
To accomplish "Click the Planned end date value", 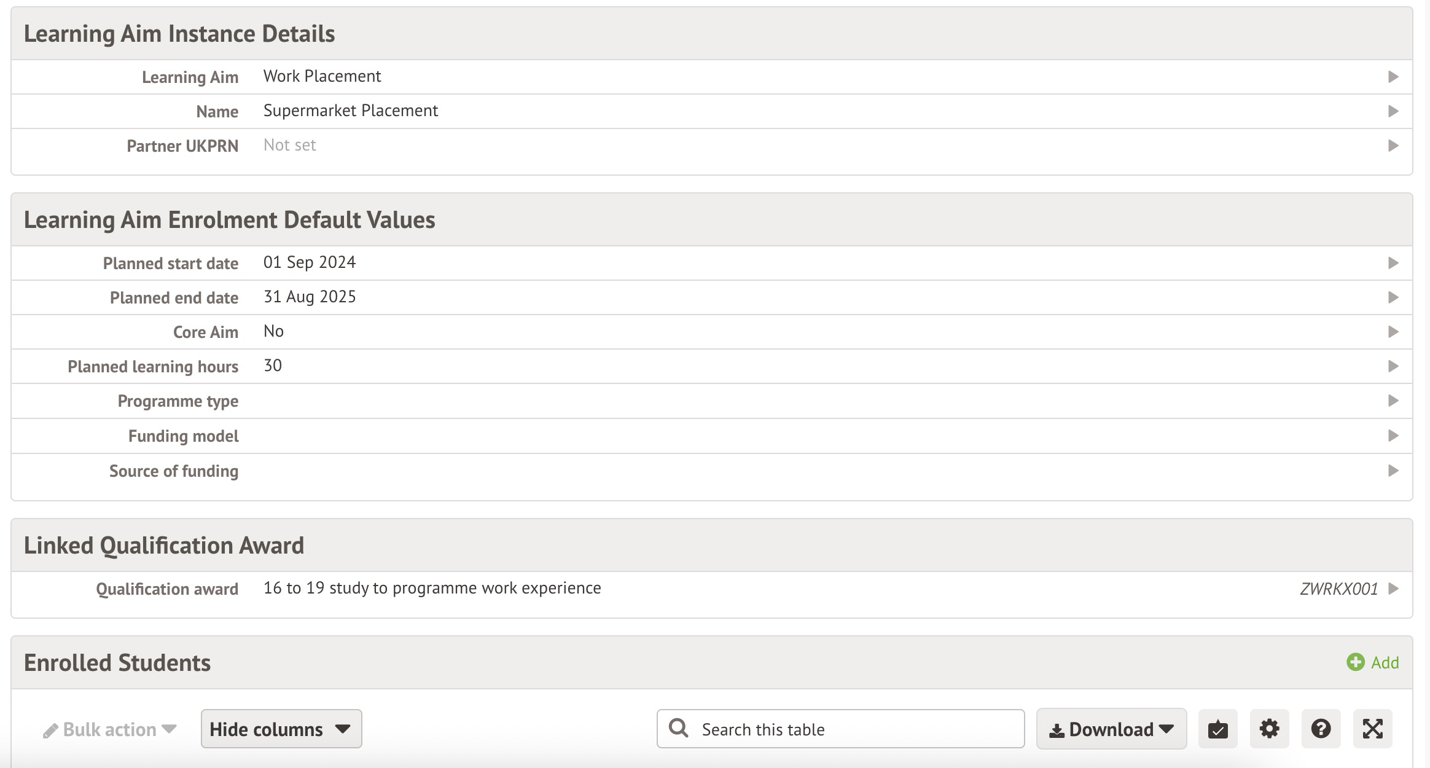I will tap(310, 297).
